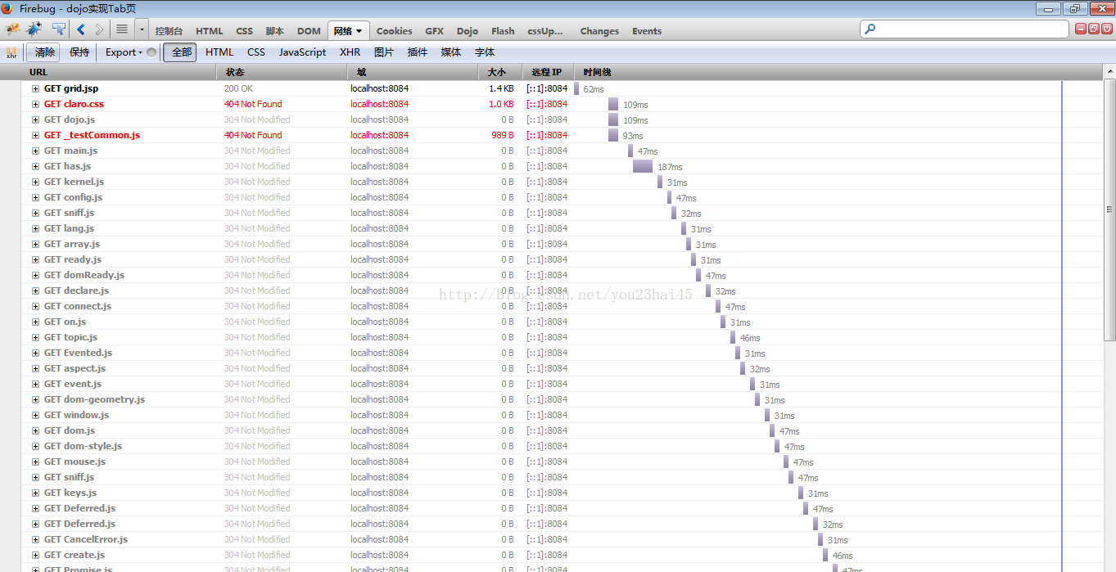Open the small dropdown arrow before 控制台
The height and width of the screenshot is (572, 1116).
click(142, 29)
